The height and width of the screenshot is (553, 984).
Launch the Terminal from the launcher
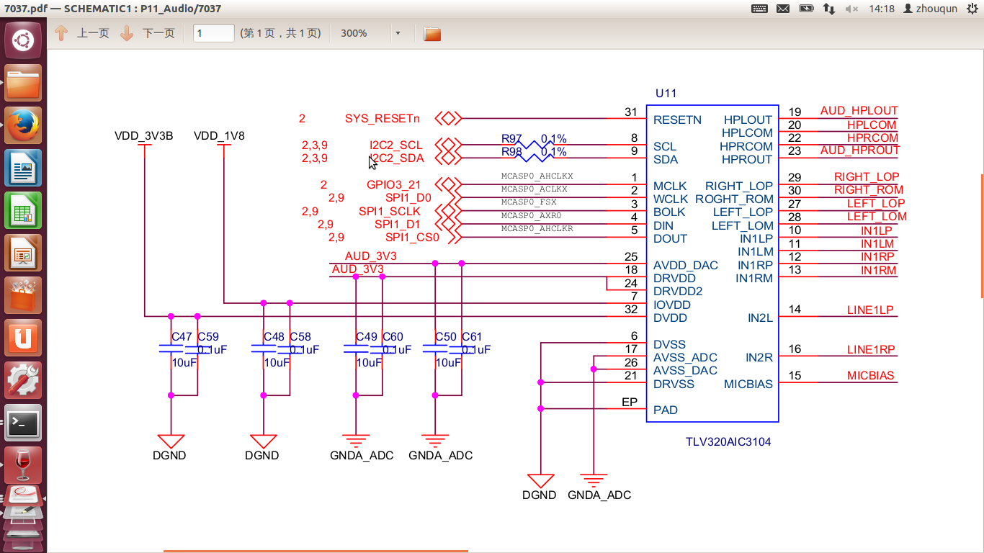click(x=23, y=423)
